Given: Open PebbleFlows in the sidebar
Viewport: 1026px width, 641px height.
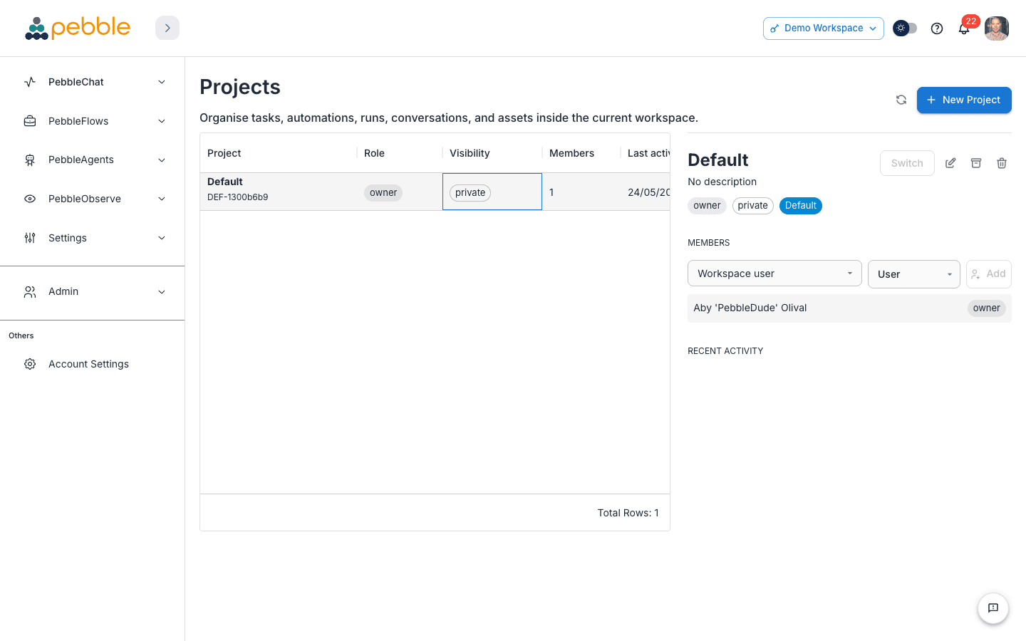Looking at the screenshot, I should pyautogui.click(x=93, y=121).
